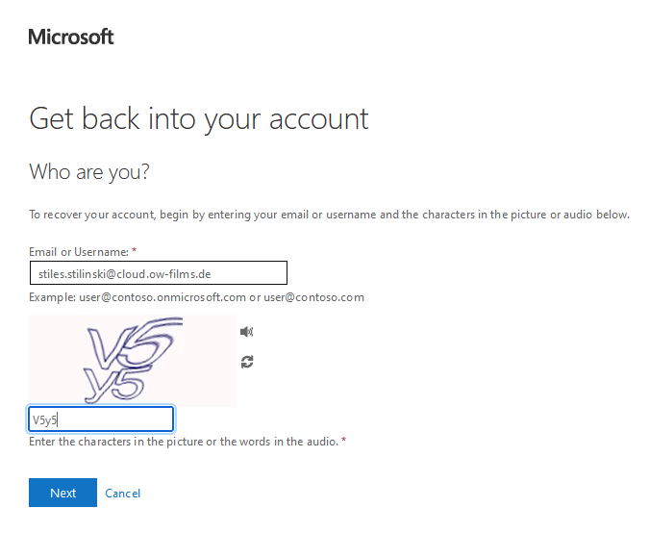Viewport: 649px width, 533px height.
Task: Click the distorted captcha picture
Action: click(x=133, y=360)
